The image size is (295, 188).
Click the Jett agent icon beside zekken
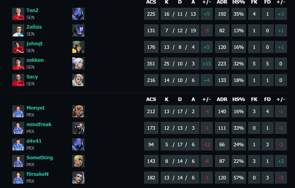click(x=78, y=63)
